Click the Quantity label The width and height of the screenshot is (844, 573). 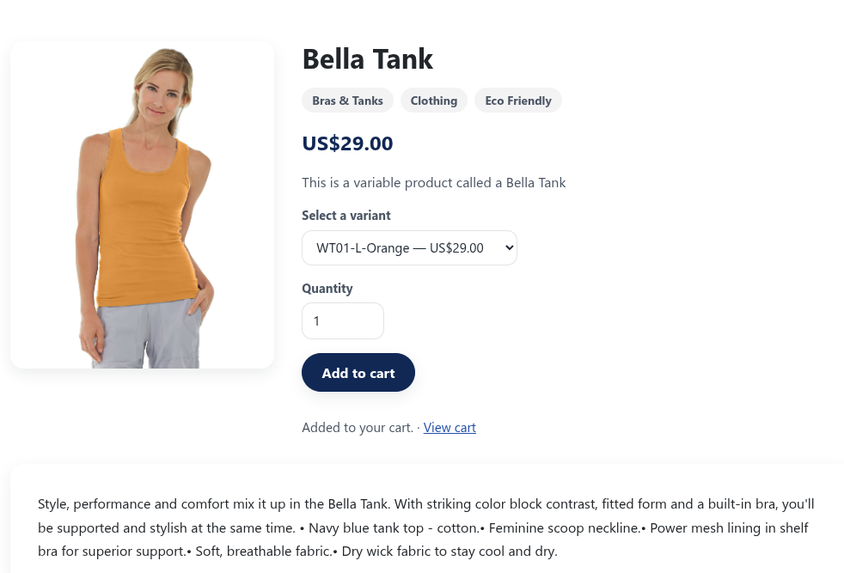click(327, 289)
